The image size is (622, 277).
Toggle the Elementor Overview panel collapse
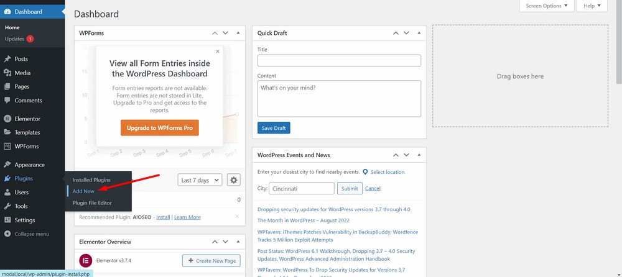238,242
